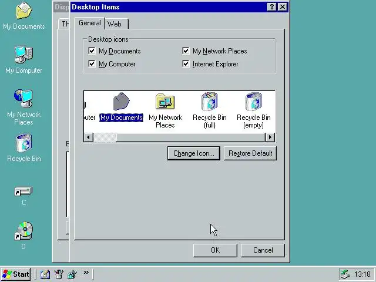Click the Change Icon button
Viewport: 376px width, 282px height.
[x=194, y=153]
